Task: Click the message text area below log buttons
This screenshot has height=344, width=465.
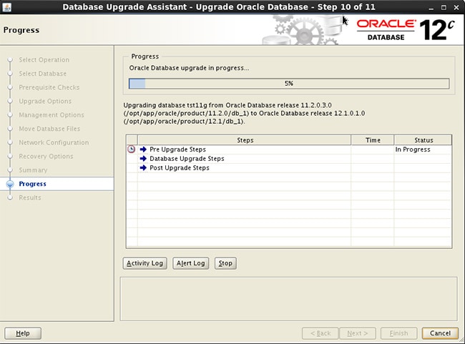Action: [x=288, y=299]
